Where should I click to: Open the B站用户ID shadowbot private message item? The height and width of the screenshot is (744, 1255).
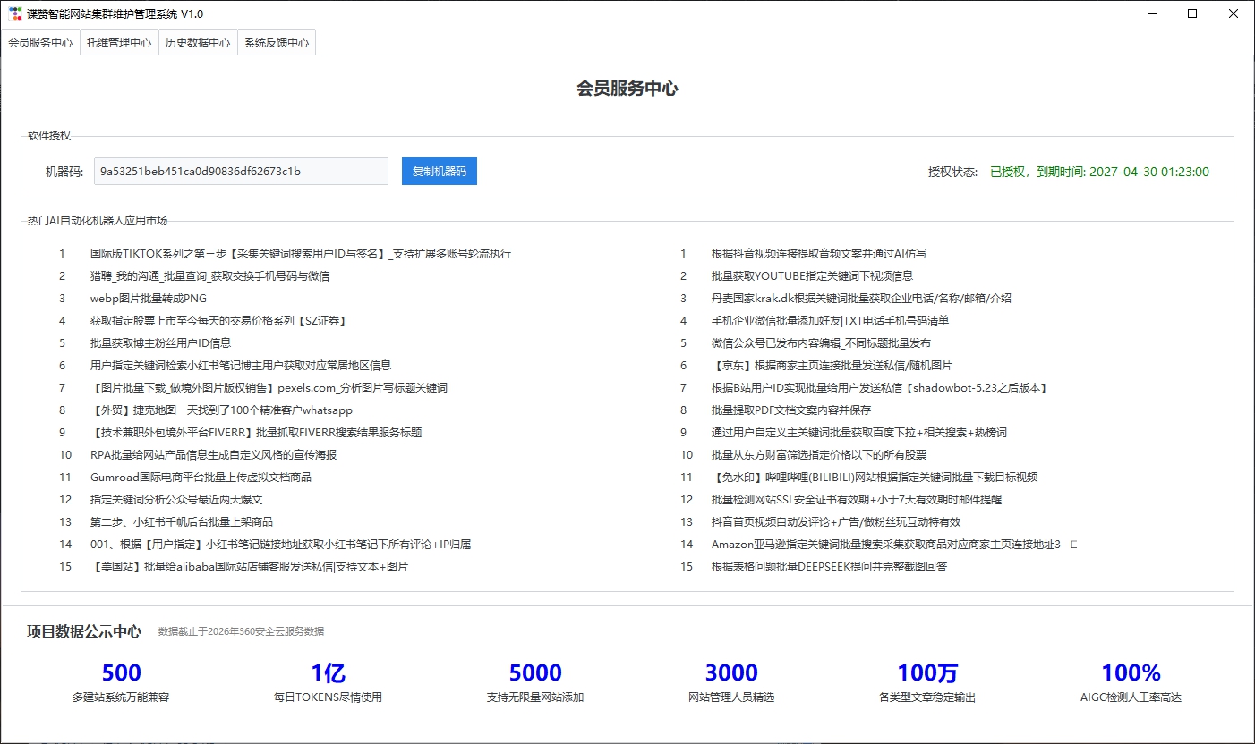pyautogui.click(x=879, y=388)
